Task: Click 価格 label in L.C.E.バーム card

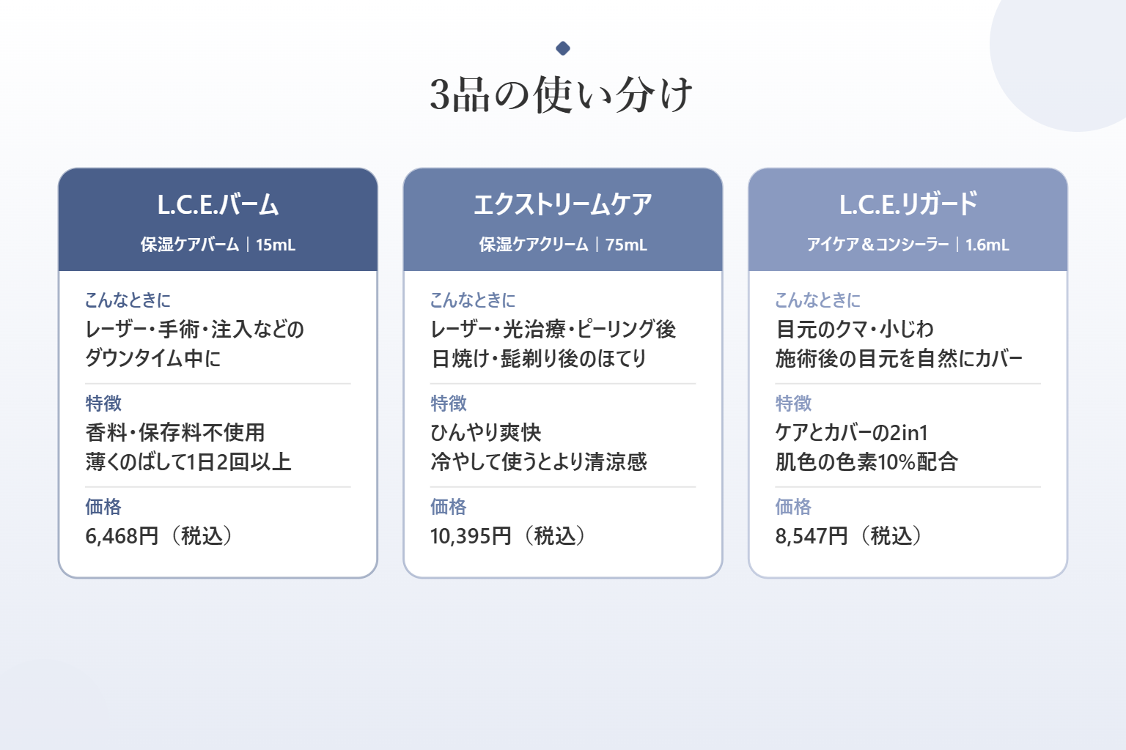Action: (x=103, y=507)
